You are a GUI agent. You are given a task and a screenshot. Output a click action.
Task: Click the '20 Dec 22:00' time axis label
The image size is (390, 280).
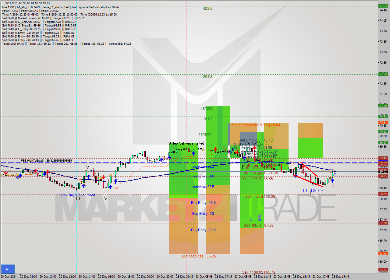click(165, 277)
